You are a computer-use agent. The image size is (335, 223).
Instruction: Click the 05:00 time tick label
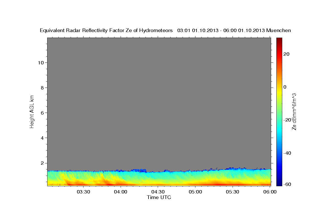195,192
